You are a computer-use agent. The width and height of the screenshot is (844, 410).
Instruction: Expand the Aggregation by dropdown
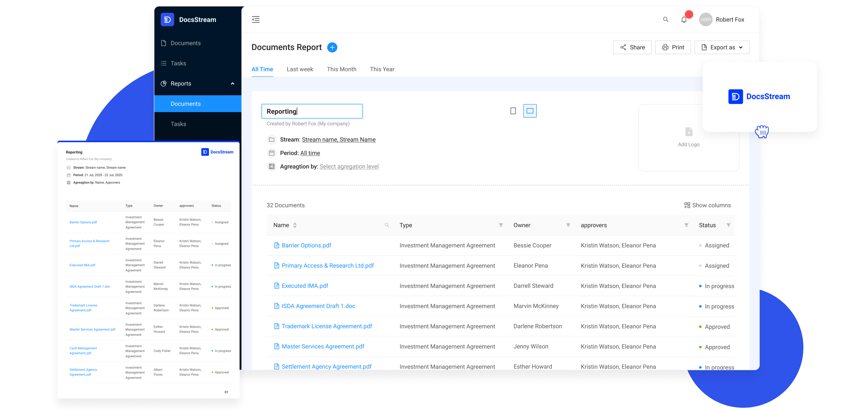coord(348,166)
